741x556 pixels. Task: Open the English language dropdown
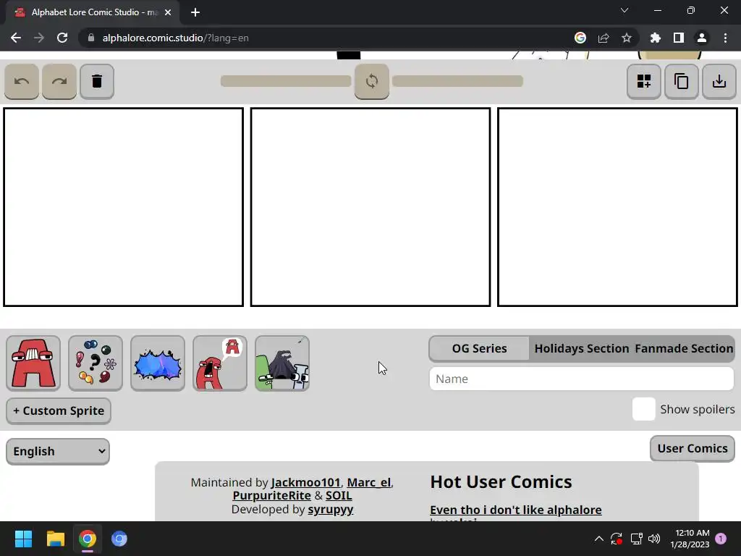(x=58, y=452)
